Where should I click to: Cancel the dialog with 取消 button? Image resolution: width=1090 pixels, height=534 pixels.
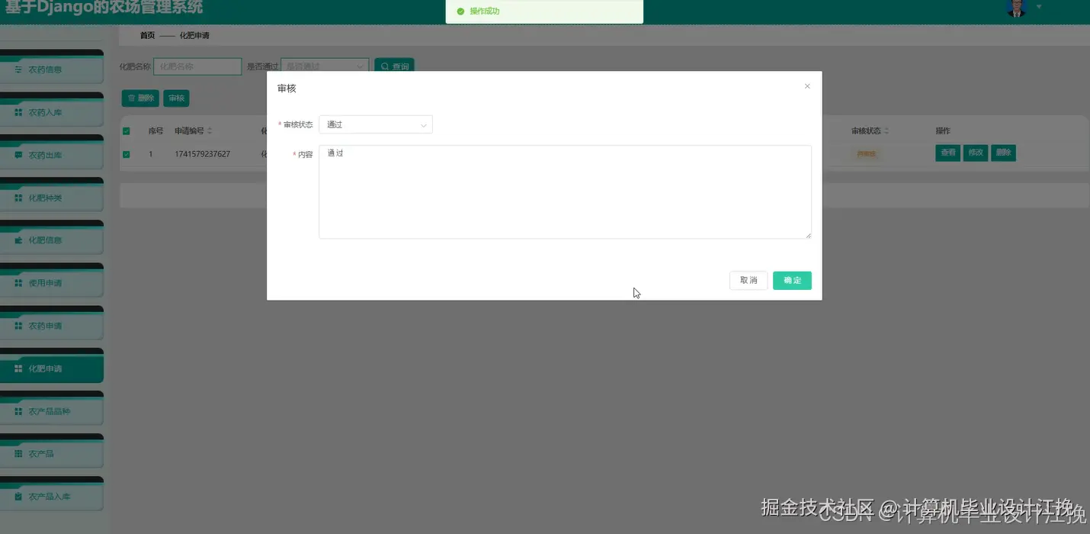748,280
